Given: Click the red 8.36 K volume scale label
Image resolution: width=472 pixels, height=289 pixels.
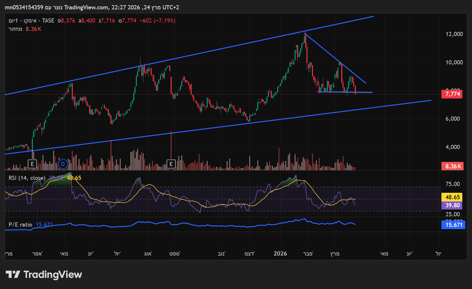Looking at the screenshot, I should point(453,166).
